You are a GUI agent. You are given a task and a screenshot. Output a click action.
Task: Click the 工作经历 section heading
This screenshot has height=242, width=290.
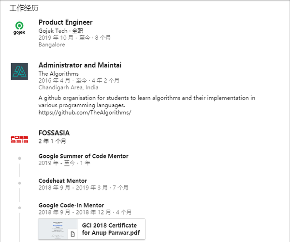(x=24, y=8)
